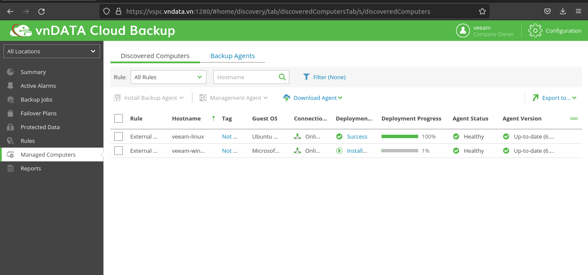
Task: Click the Export to arrow icon
Action: (x=535, y=98)
